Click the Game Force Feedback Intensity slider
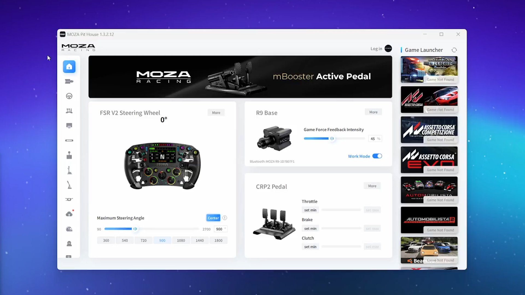The height and width of the screenshot is (295, 525). [332, 138]
